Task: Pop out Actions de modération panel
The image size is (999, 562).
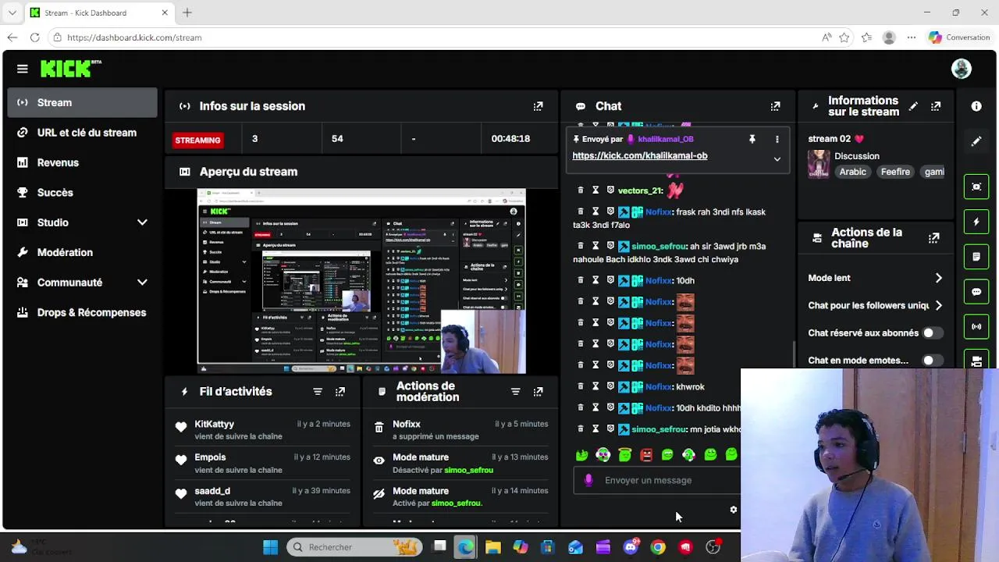Action: point(538,392)
